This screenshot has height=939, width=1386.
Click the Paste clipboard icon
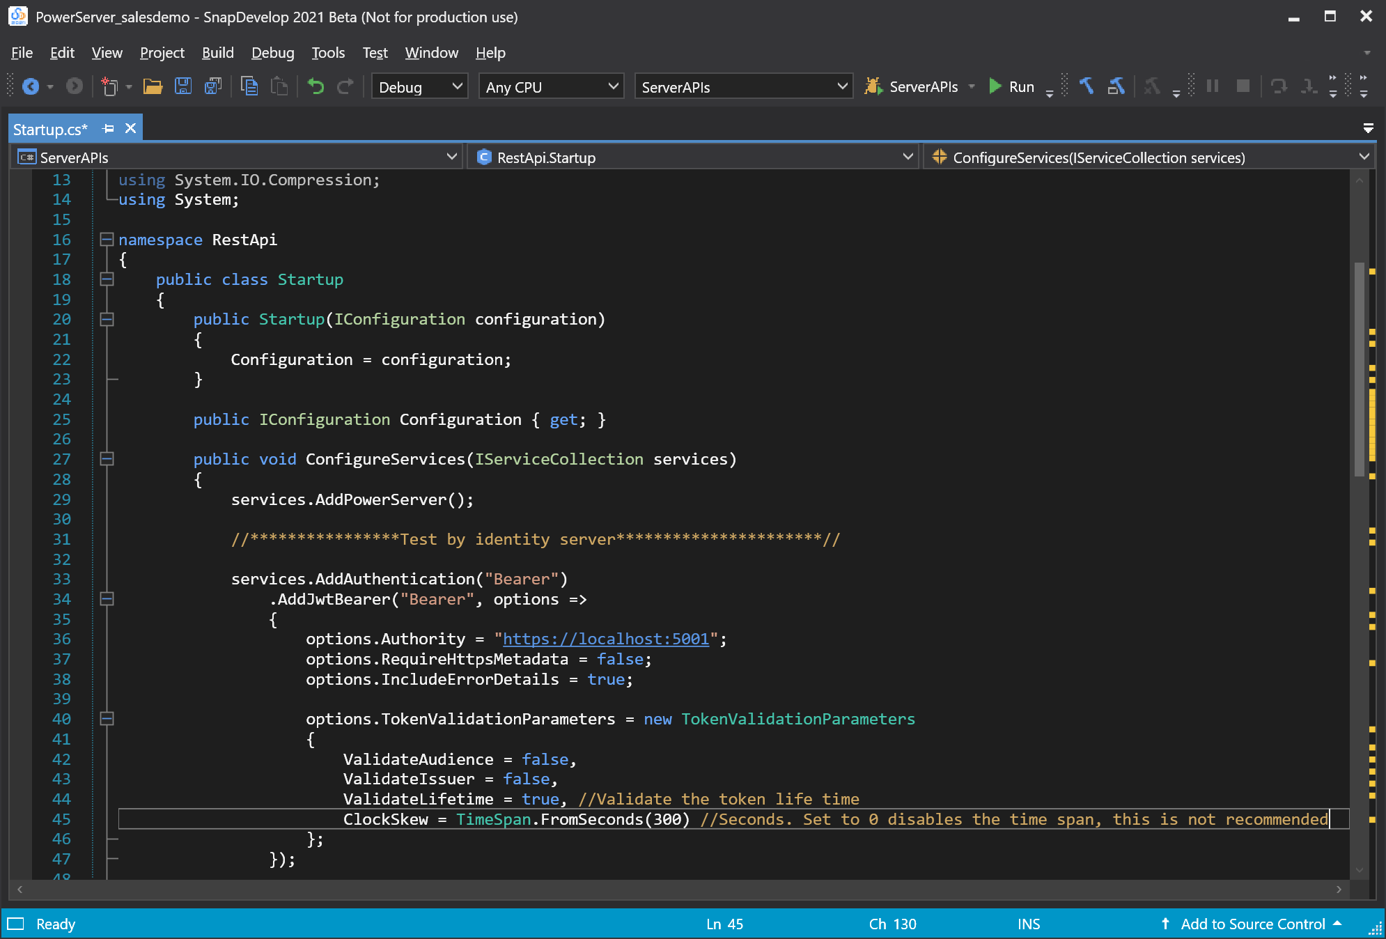tap(279, 86)
